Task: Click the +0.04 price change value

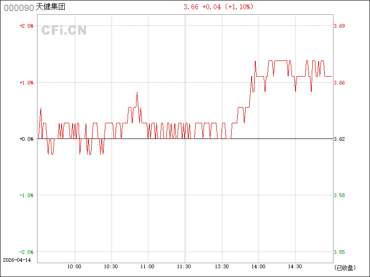Action: (212, 7)
